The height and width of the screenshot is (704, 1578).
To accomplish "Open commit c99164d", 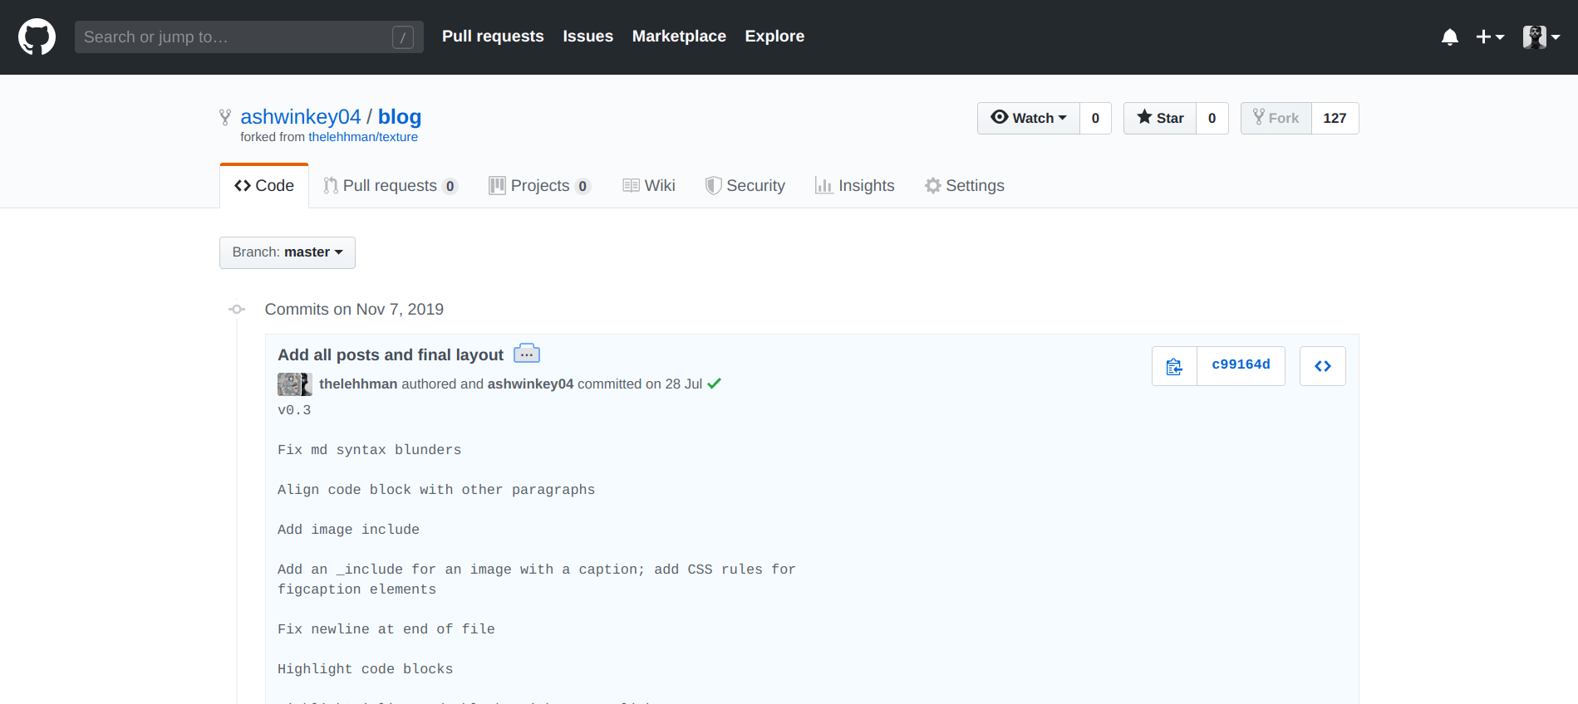I will (x=1241, y=364).
